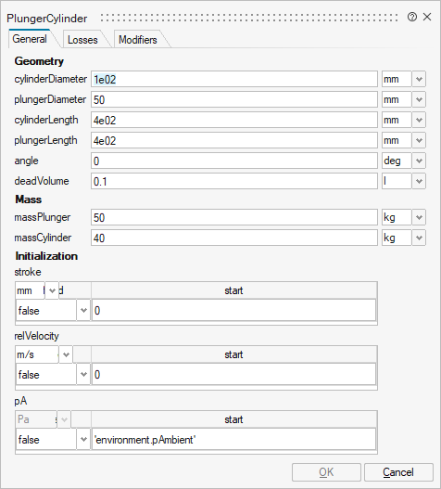Open the angle deg unit dropdown
This screenshot has width=441, height=489.
point(419,161)
